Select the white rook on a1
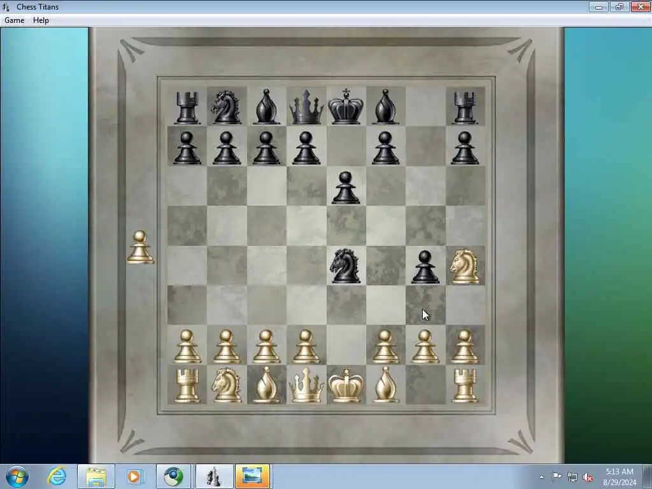This screenshot has height=489, width=652. click(187, 385)
